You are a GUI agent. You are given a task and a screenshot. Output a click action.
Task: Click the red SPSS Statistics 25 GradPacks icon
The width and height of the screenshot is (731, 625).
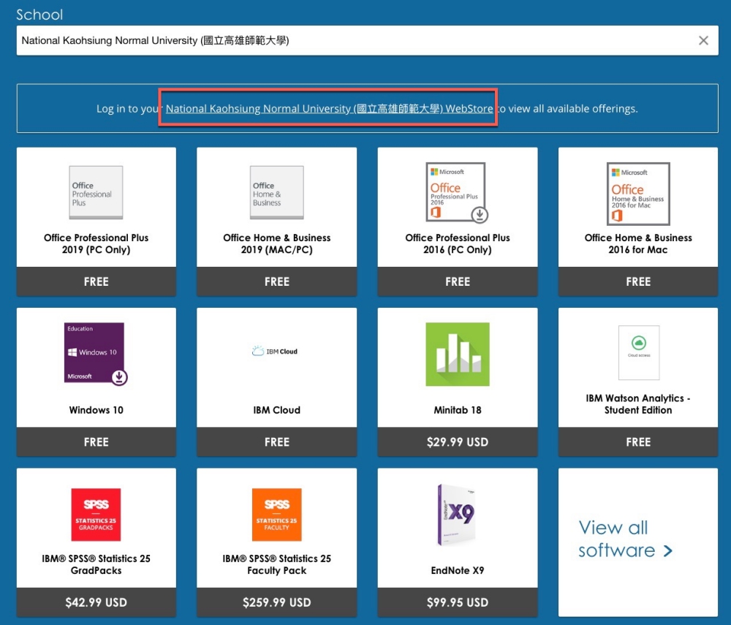click(96, 515)
